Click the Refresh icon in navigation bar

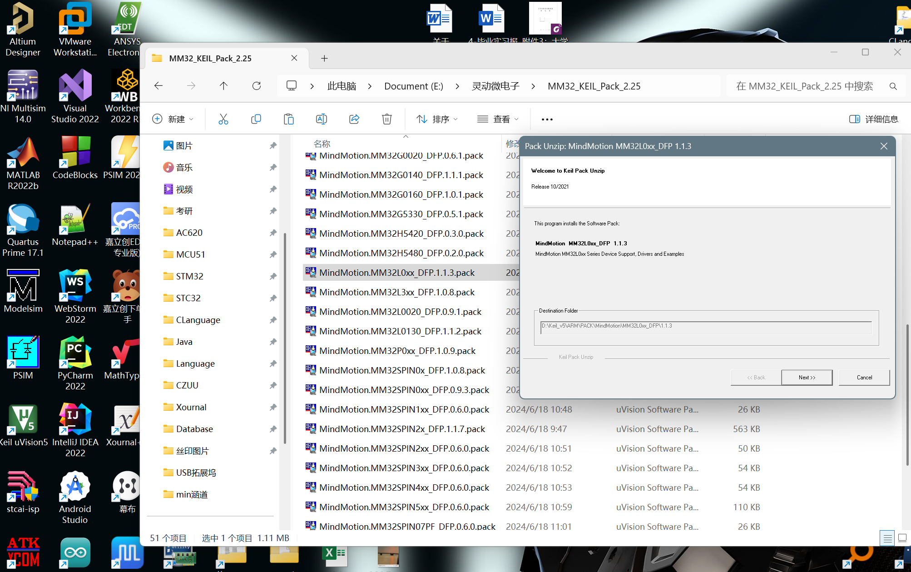tap(257, 86)
